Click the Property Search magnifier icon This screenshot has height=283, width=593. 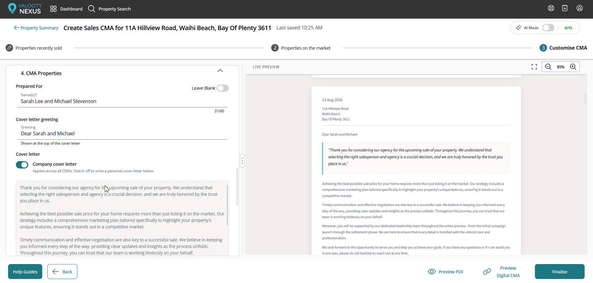pos(91,9)
